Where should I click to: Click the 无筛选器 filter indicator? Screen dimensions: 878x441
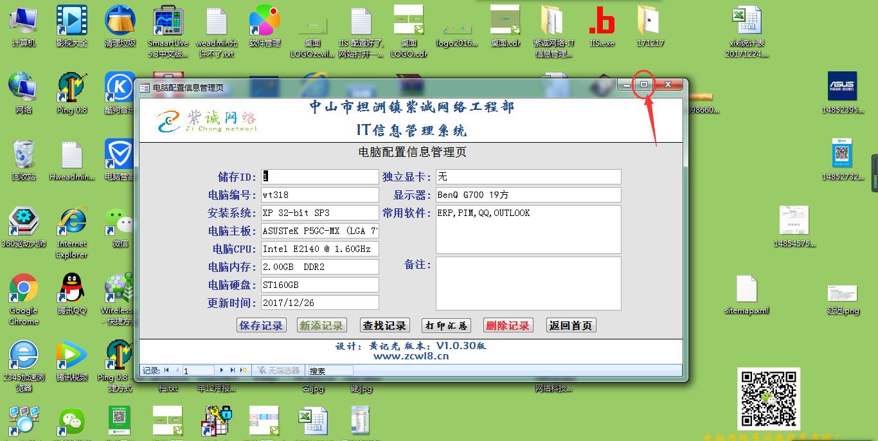pos(278,370)
